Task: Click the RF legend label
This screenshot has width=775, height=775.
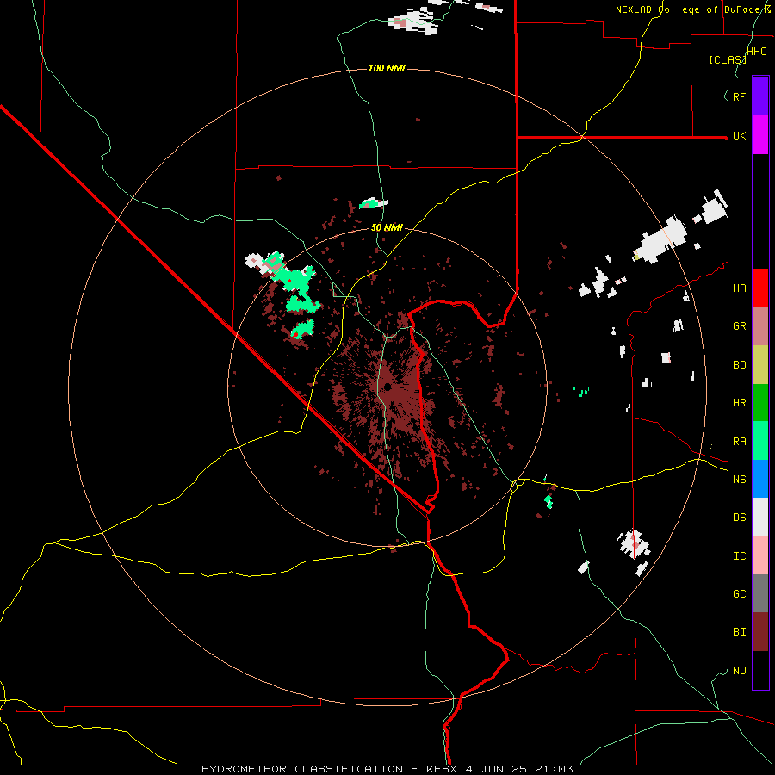Action: point(740,96)
